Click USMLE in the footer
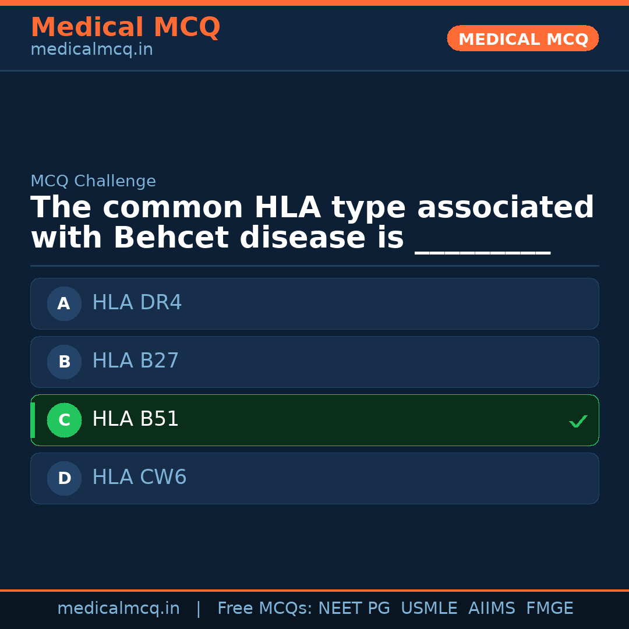The image size is (629, 629). pyautogui.click(x=429, y=609)
